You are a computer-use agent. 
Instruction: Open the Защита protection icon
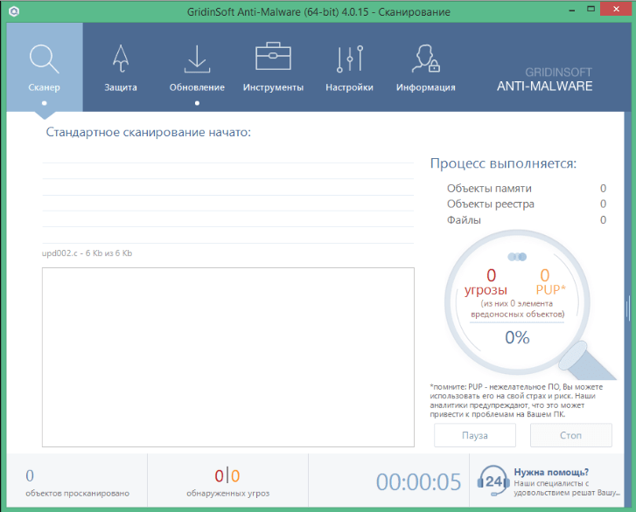[x=121, y=58]
